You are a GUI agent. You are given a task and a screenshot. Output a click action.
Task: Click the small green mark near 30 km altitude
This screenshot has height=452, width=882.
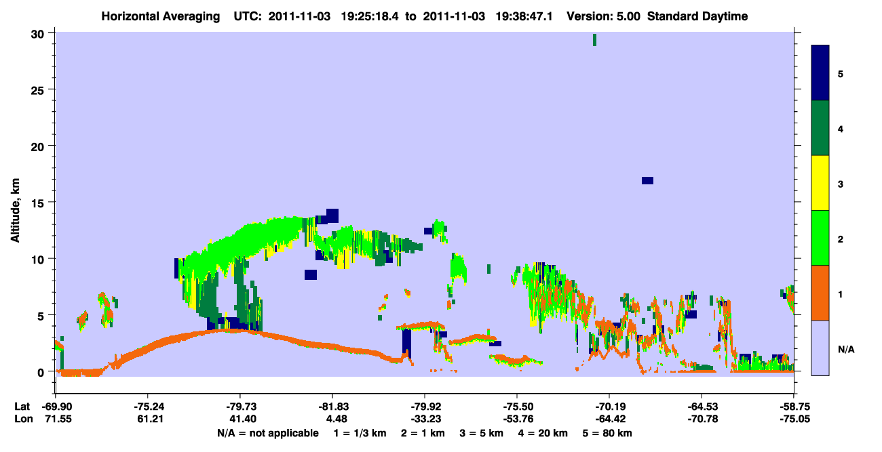(x=595, y=40)
